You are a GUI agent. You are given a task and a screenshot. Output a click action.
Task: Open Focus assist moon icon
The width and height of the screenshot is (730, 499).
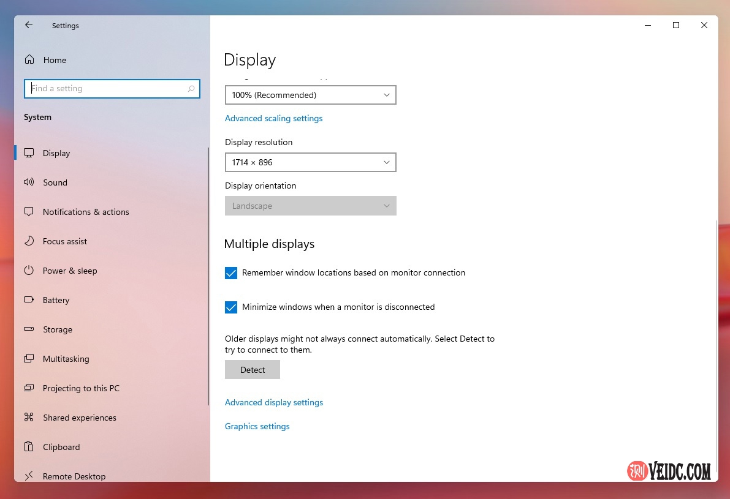point(29,241)
